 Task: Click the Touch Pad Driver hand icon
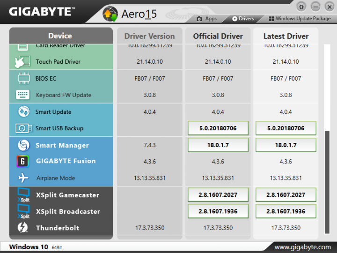[22, 62]
